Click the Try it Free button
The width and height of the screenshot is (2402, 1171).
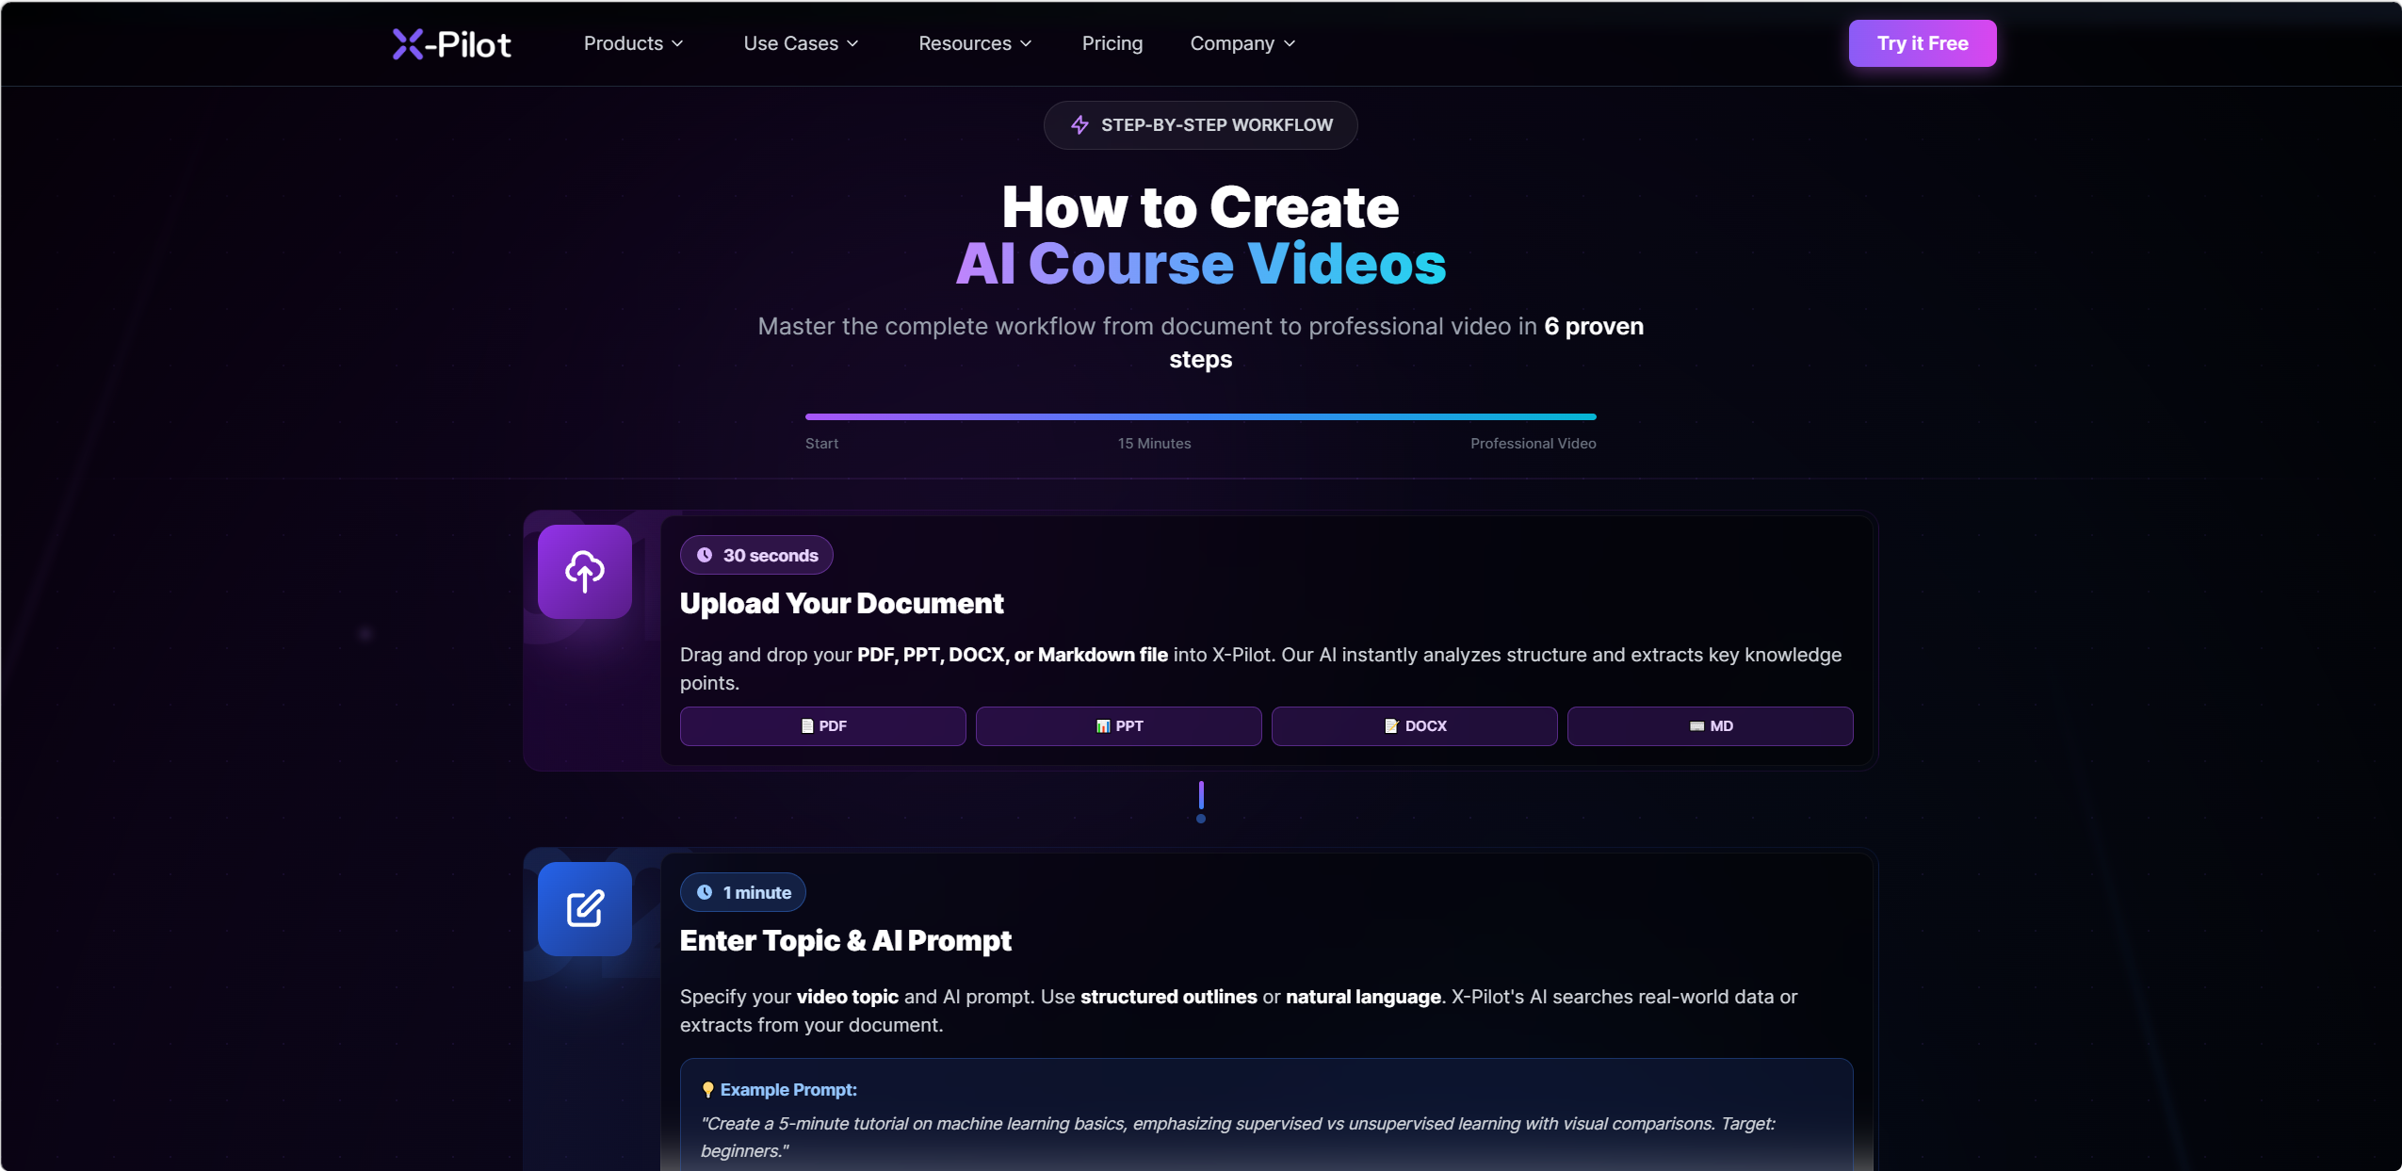(x=1922, y=43)
